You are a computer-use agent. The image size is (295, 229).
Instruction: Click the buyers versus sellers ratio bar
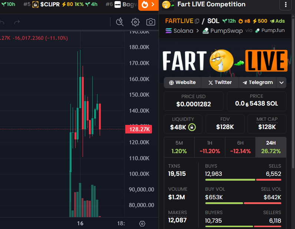click(243, 226)
